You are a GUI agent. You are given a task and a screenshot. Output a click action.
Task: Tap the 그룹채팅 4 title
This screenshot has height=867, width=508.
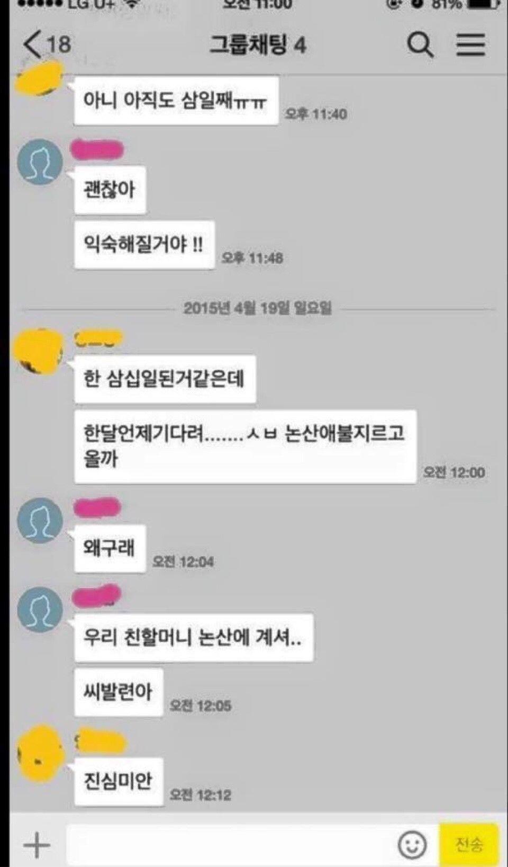point(258,44)
